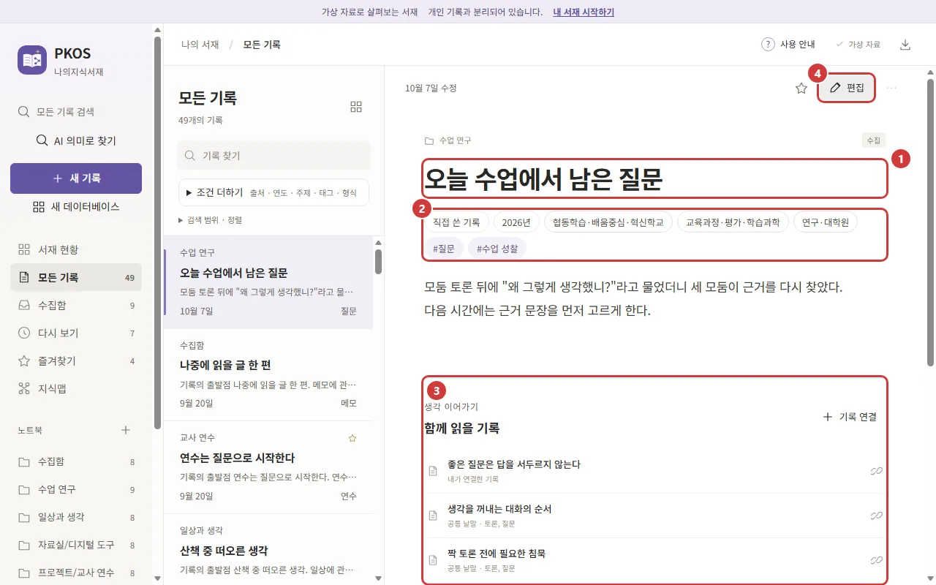Screen dimensions: 936x585
Task: Open AI 의미로 찾기 search
Action: pyautogui.click(x=76, y=141)
